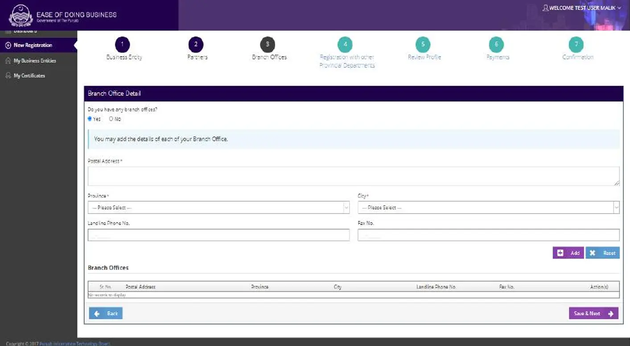Screen dimensions: 630x346
Task: Select No for branch offices
Action: [111, 119]
